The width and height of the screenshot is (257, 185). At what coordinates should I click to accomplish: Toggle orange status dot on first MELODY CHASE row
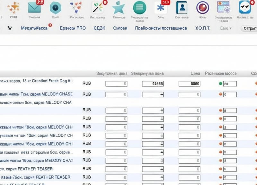[x=220, y=94]
